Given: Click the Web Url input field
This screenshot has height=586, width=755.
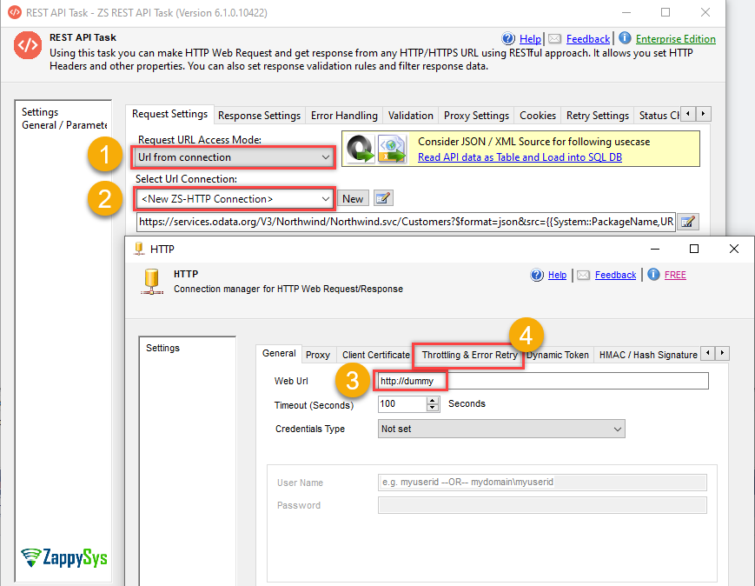Looking at the screenshot, I should tap(542, 381).
